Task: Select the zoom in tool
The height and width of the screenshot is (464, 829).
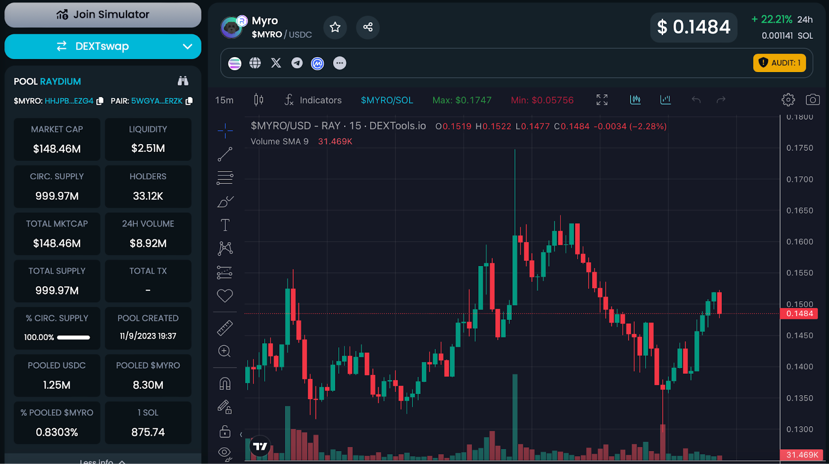Action: click(224, 351)
